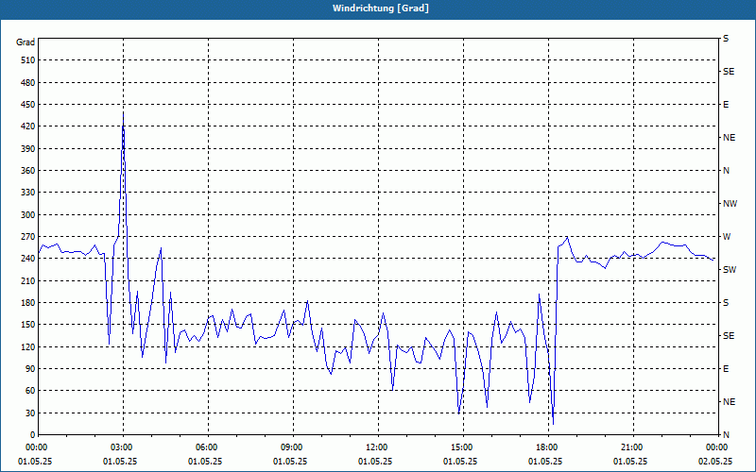Click the 01.05.25 date under 18:00
This screenshot has height=472, width=756.
[546, 462]
